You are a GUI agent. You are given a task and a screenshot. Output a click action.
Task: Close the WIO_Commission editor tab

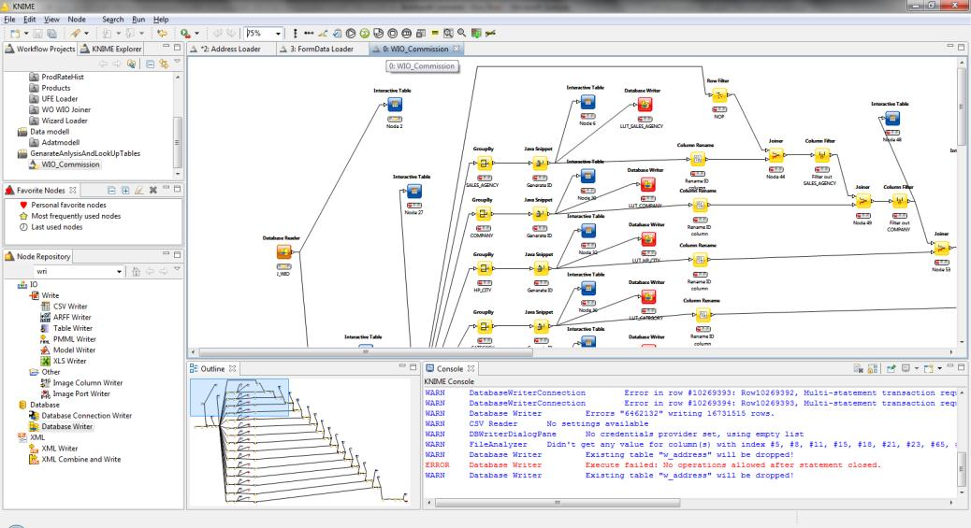pos(457,49)
